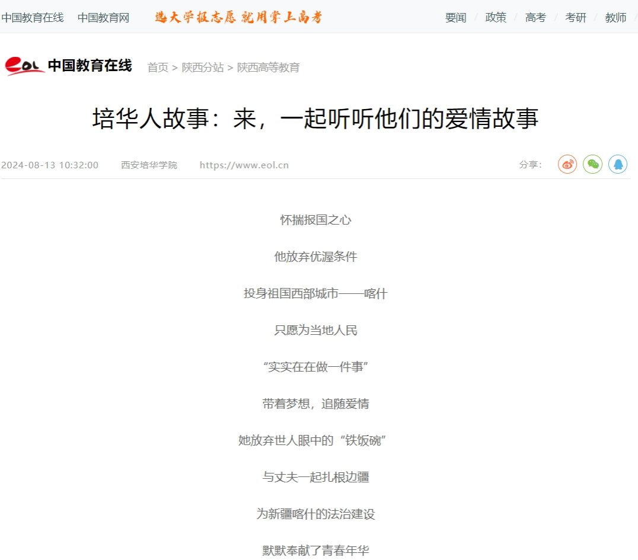This screenshot has width=638, height=560.
Task: Open the 政策 menu item
Action: point(496,17)
